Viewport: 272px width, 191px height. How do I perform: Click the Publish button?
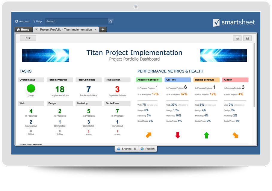coord(148,149)
